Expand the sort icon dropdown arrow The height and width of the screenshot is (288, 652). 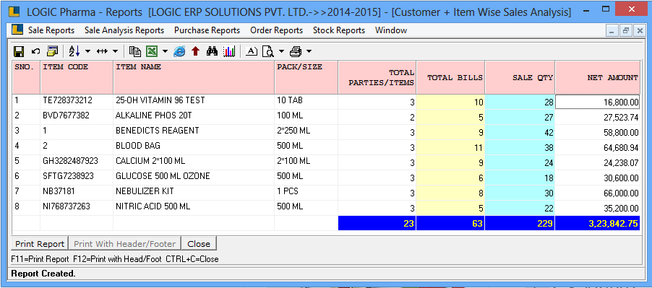[x=87, y=51]
